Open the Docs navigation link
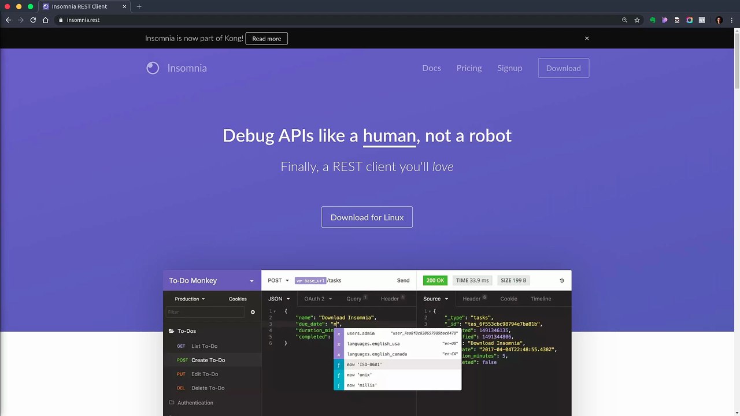This screenshot has width=740, height=416. (x=431, y=68)
